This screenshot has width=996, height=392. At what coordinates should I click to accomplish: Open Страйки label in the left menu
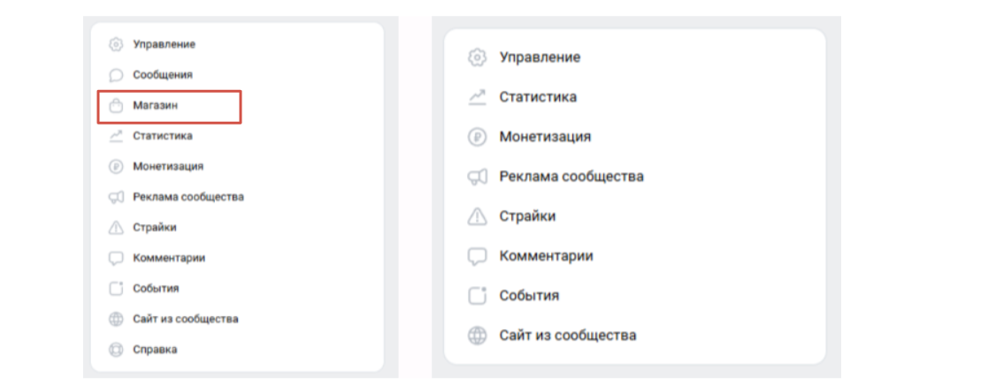coord(155,227)
